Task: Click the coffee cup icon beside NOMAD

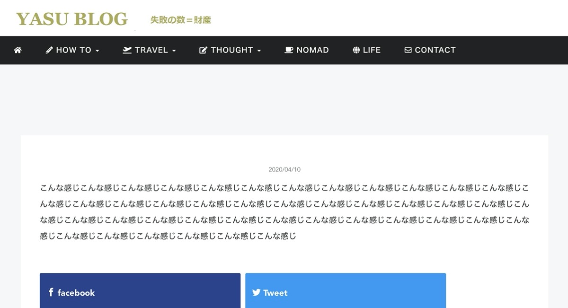Action: [x=289, y=50]
